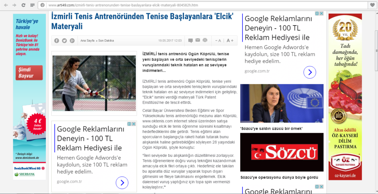Open ad info icon on top-right Google ad
Image resolution: width=378 pixels, height=194 pixels.
coord(317,14)
